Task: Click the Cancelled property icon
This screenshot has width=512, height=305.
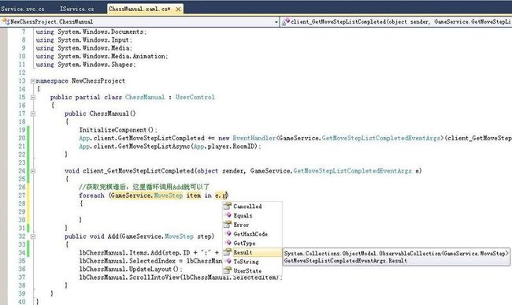Action: pyautogui.click(x=228, y=206)
